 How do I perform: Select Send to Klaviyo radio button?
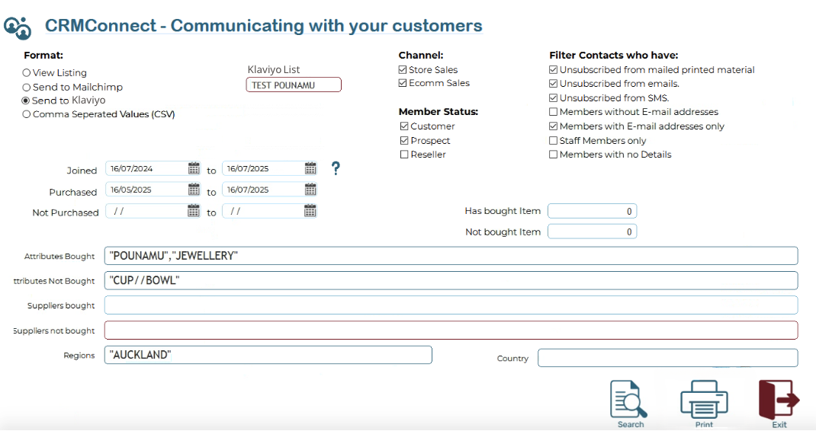click(x=25, y=101)
